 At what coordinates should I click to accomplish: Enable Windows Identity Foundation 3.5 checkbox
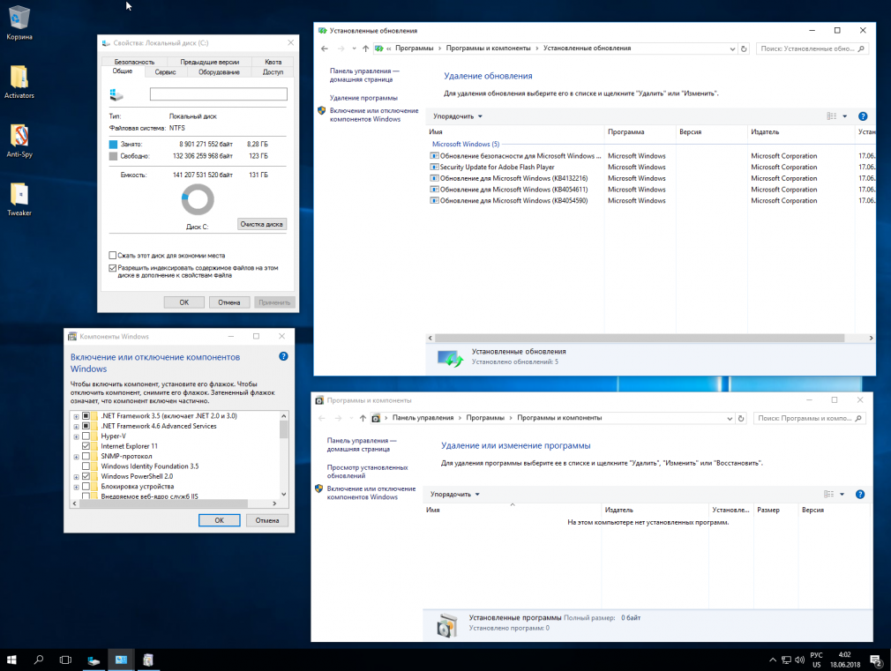[x=86, y=466]
